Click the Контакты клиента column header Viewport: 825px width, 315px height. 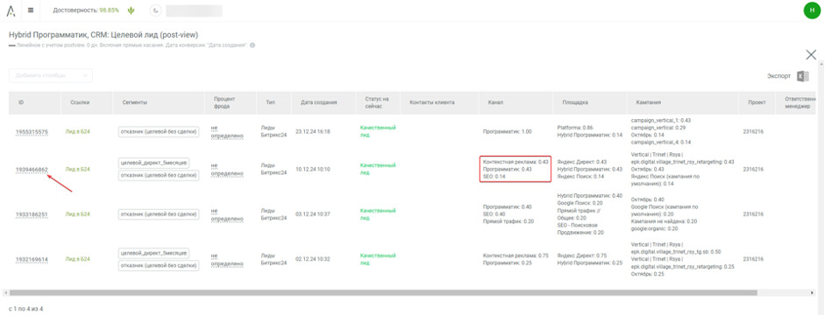tap(432, 102)
